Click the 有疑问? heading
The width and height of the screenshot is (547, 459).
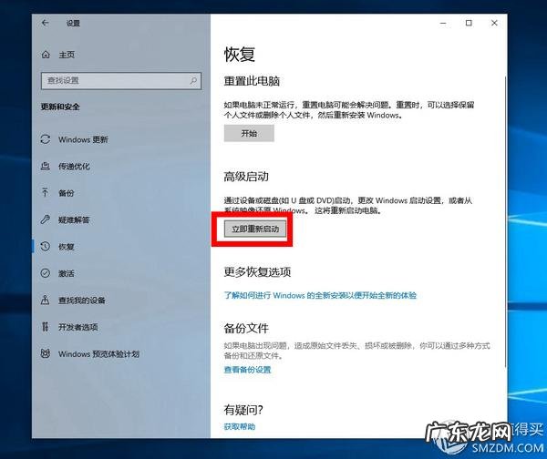pyautogui.click(x=243, y=410)
